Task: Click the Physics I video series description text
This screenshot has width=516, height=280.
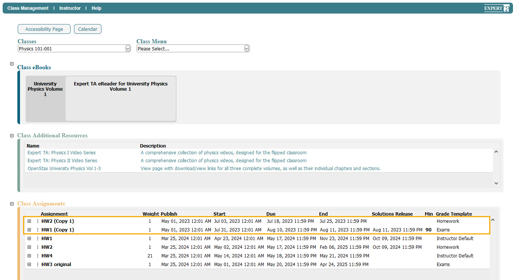Action: pos(224,153)
